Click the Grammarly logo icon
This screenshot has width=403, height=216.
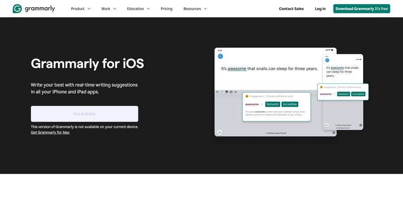point(17,8)
